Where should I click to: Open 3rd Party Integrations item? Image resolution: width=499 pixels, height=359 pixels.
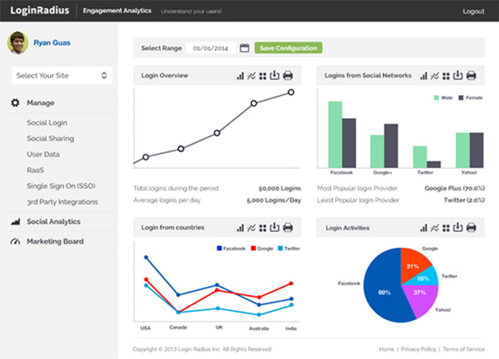[62, 201]
